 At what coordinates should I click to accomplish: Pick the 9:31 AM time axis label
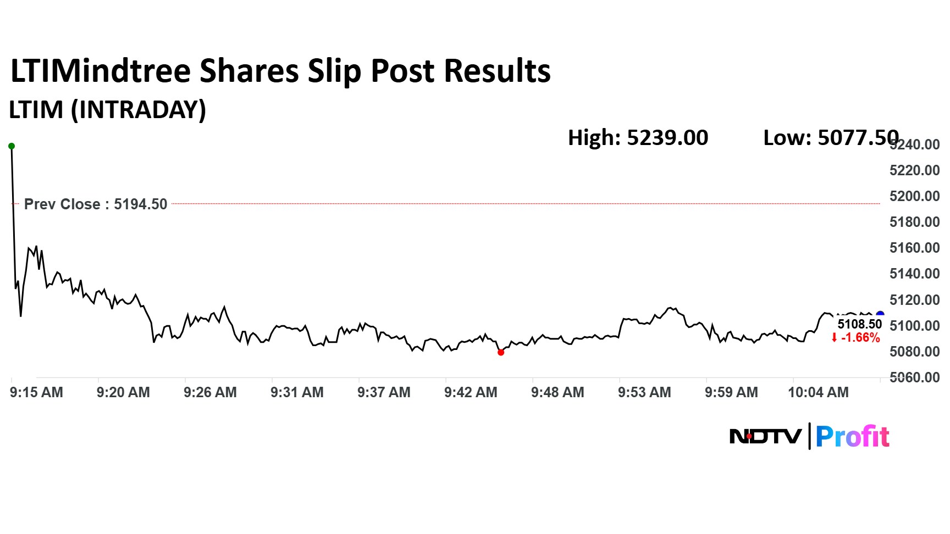click(297, 392)
